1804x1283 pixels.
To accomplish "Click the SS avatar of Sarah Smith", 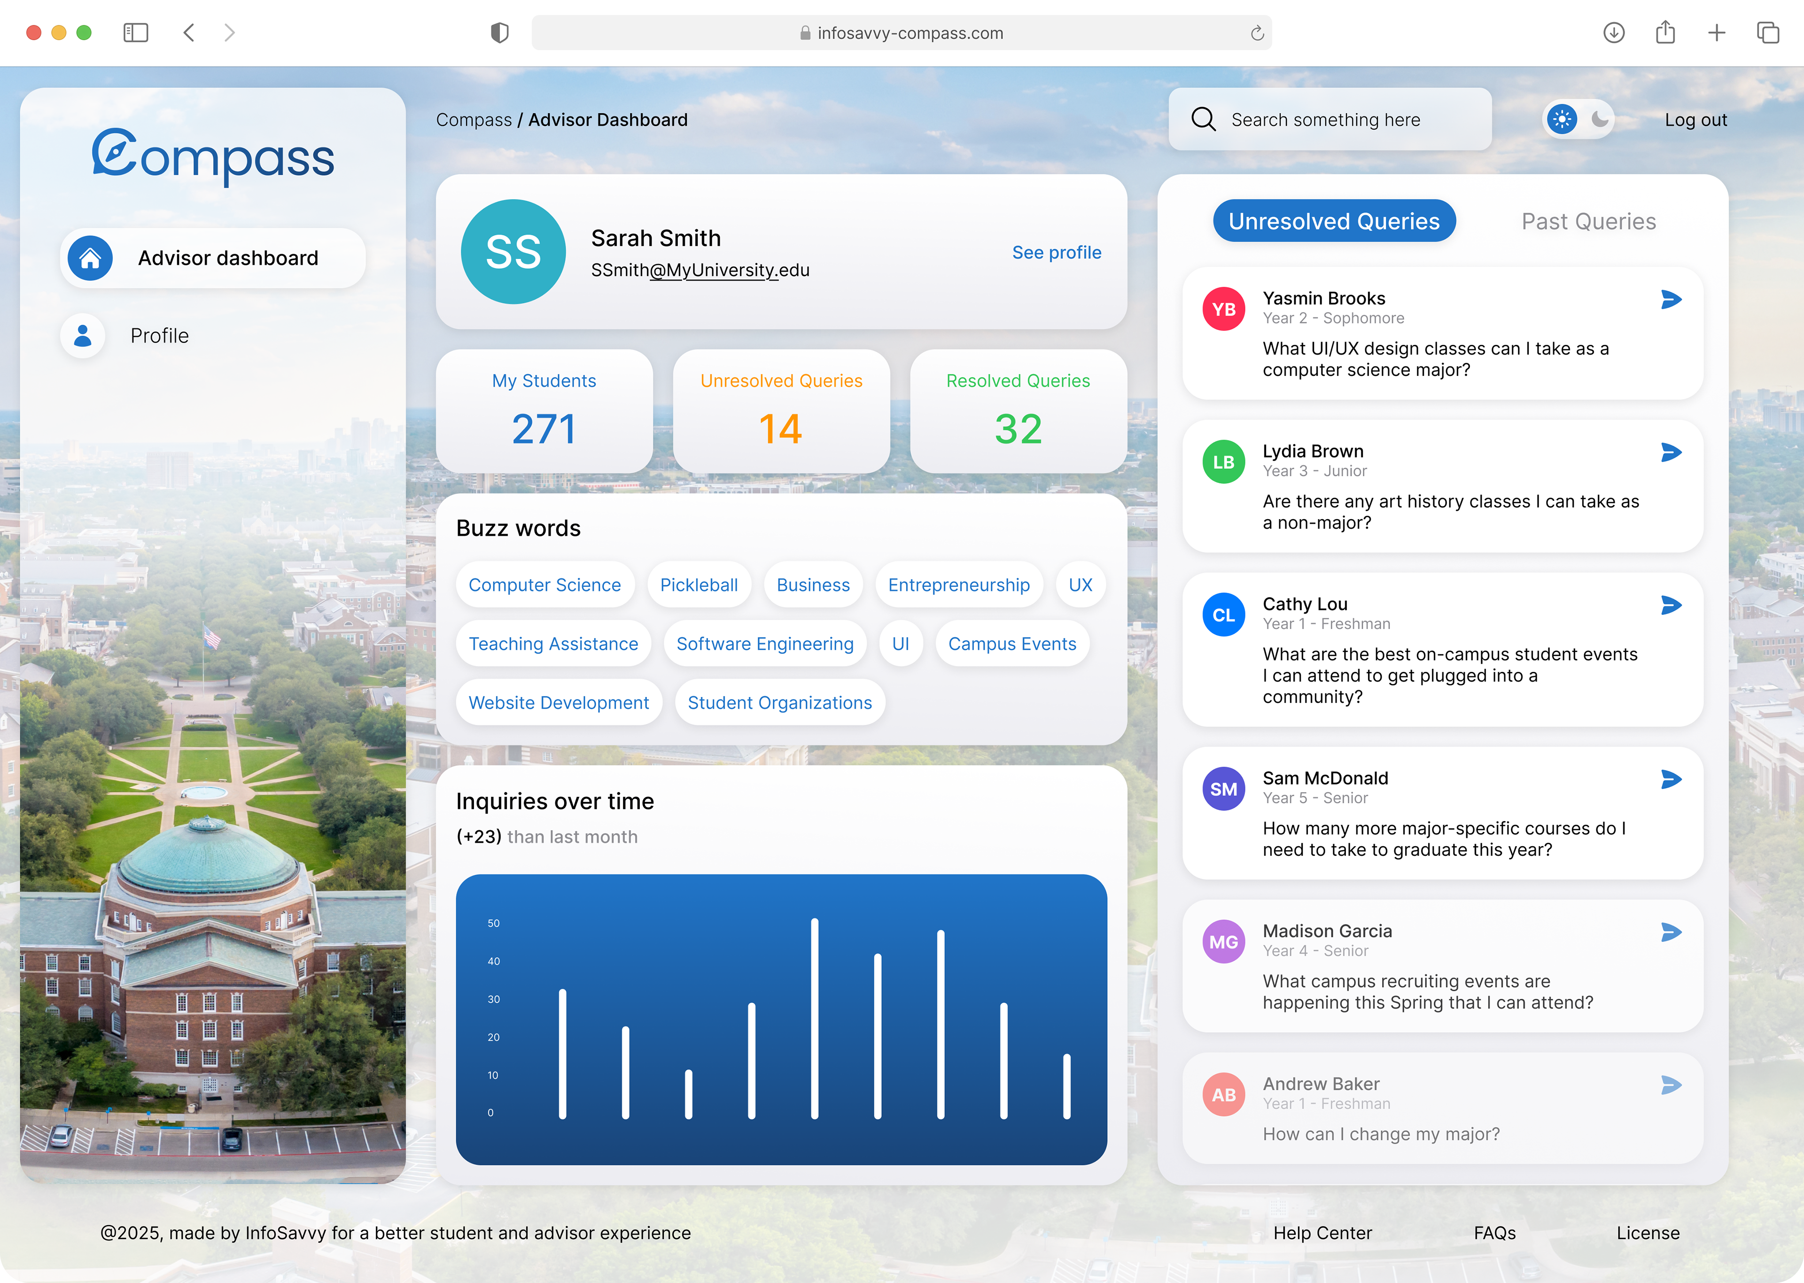I will coord(513,252).
